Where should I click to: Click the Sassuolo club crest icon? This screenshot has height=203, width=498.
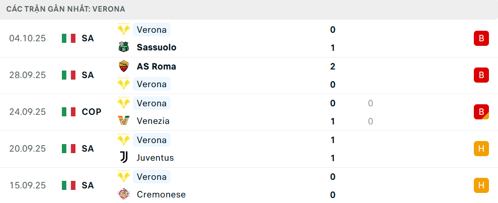click(124, 47)
